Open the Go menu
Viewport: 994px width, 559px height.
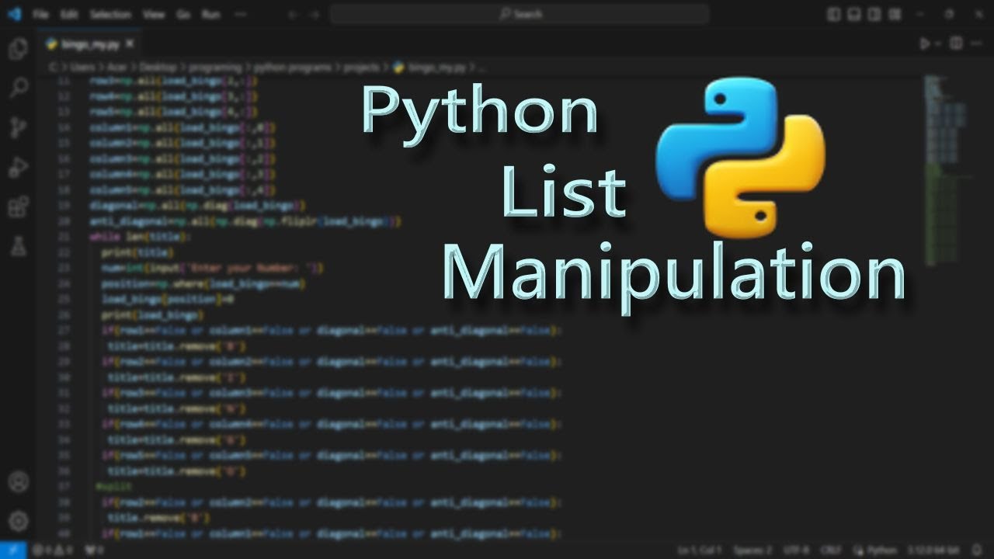point(185,14)
